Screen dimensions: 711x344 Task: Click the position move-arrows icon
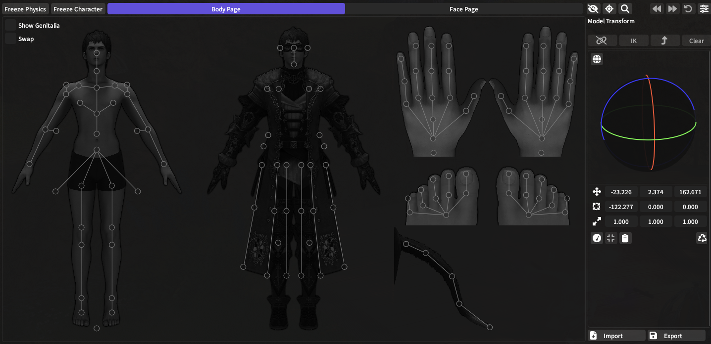[597, 192]
